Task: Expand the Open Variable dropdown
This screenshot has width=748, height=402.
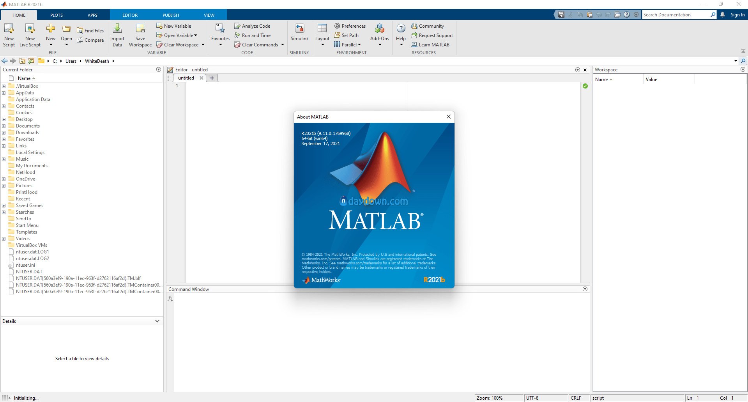Action: pos(196,35)
